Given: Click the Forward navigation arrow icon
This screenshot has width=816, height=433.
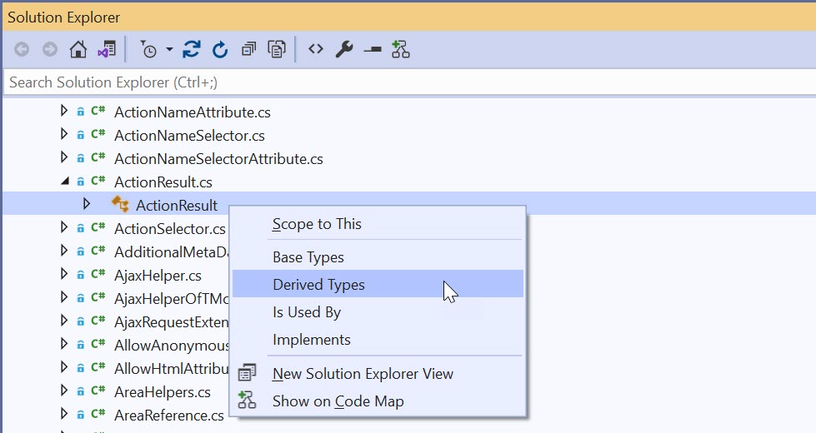Looking at the screenshot, I should click(x=50, y=49).
